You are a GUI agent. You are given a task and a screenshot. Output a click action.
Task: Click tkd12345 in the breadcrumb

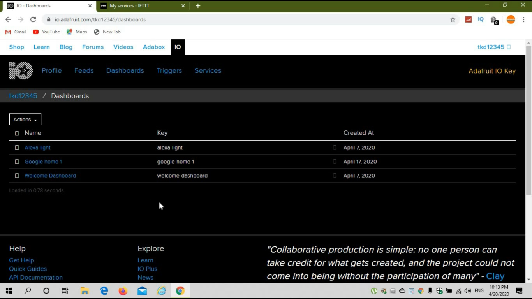click(23, 96)
